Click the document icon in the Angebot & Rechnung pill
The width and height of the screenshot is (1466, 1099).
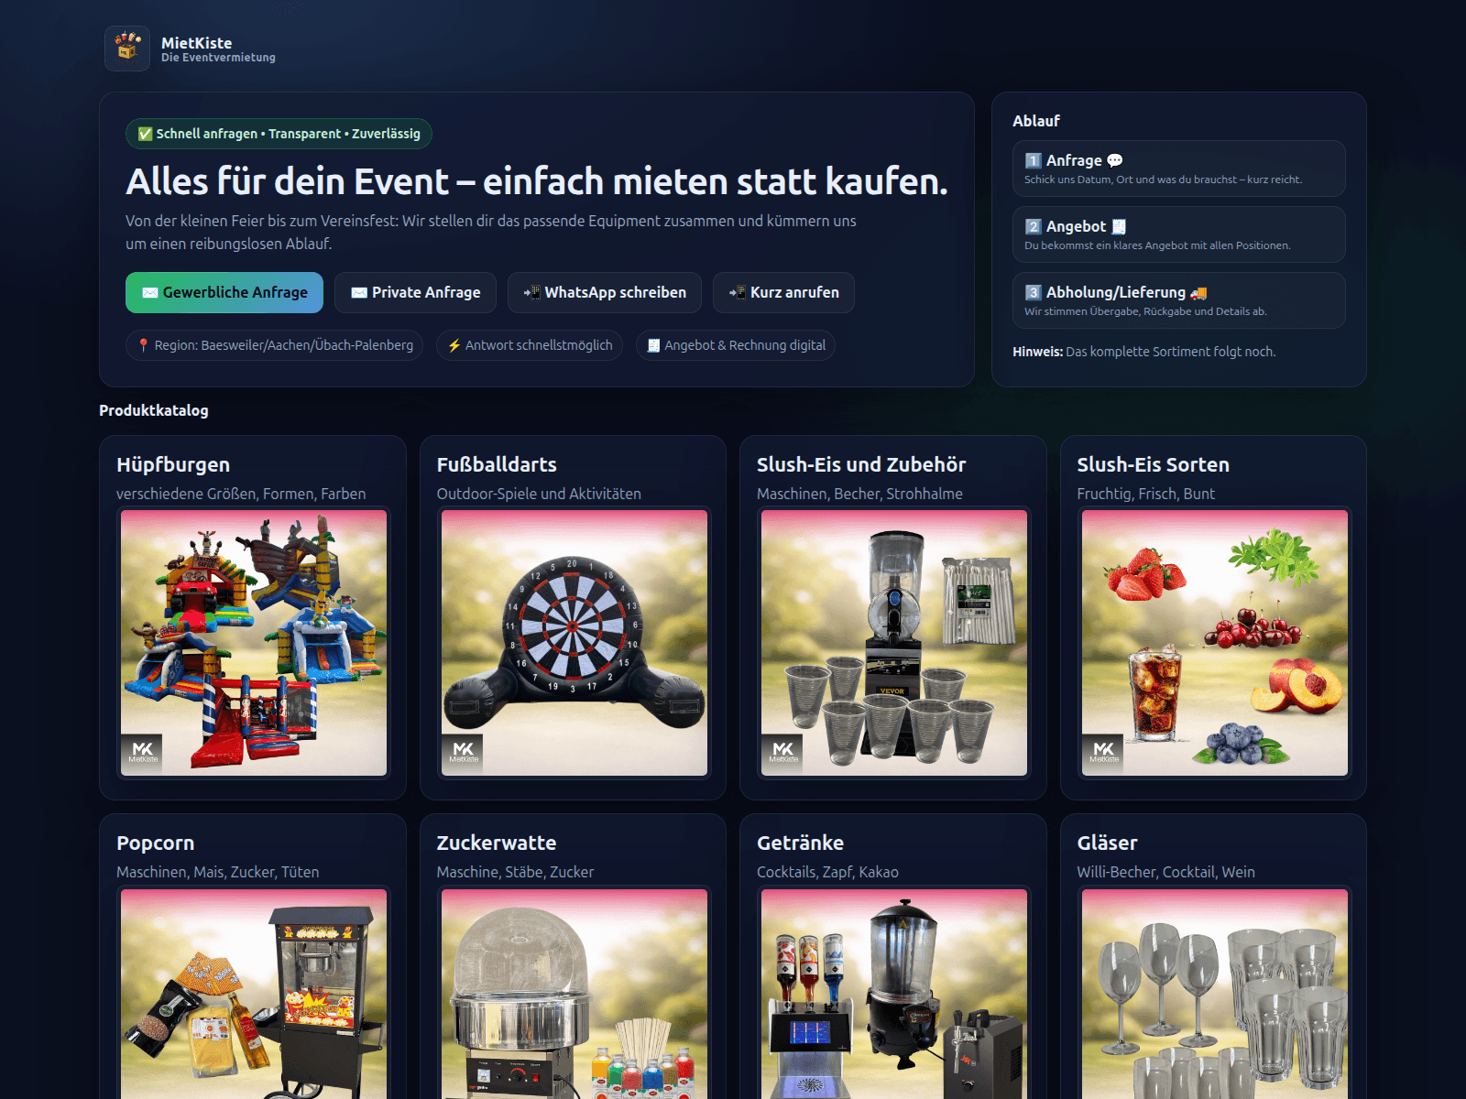click(x=654, y=345)
